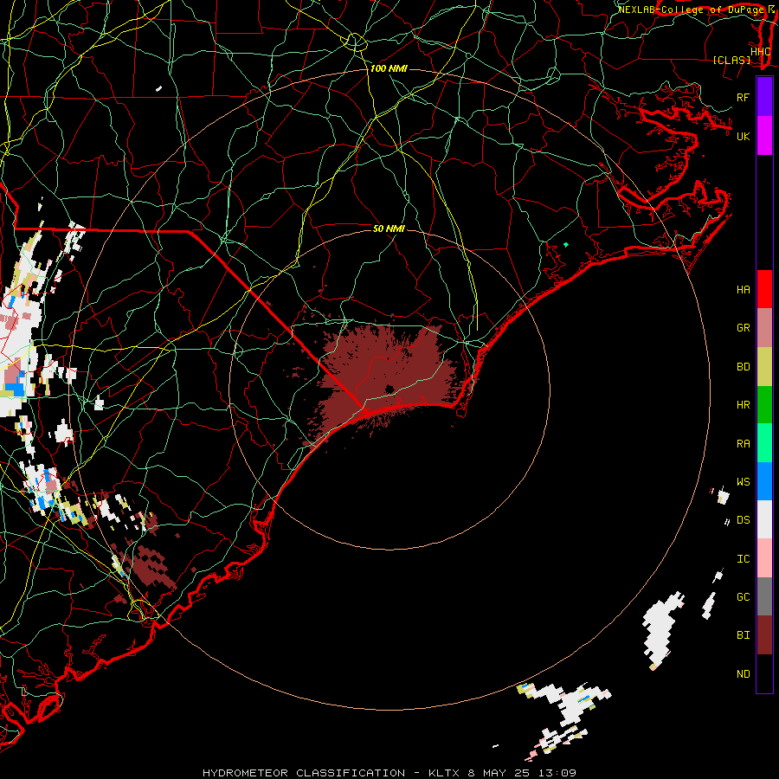Click the GR legend label
The width and height of the screenshot is (779, 779).
click(x=744, y=328)
